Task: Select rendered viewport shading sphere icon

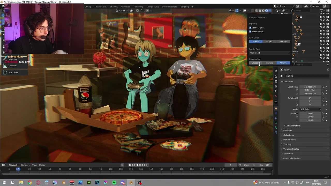Action: pos(267,11)
